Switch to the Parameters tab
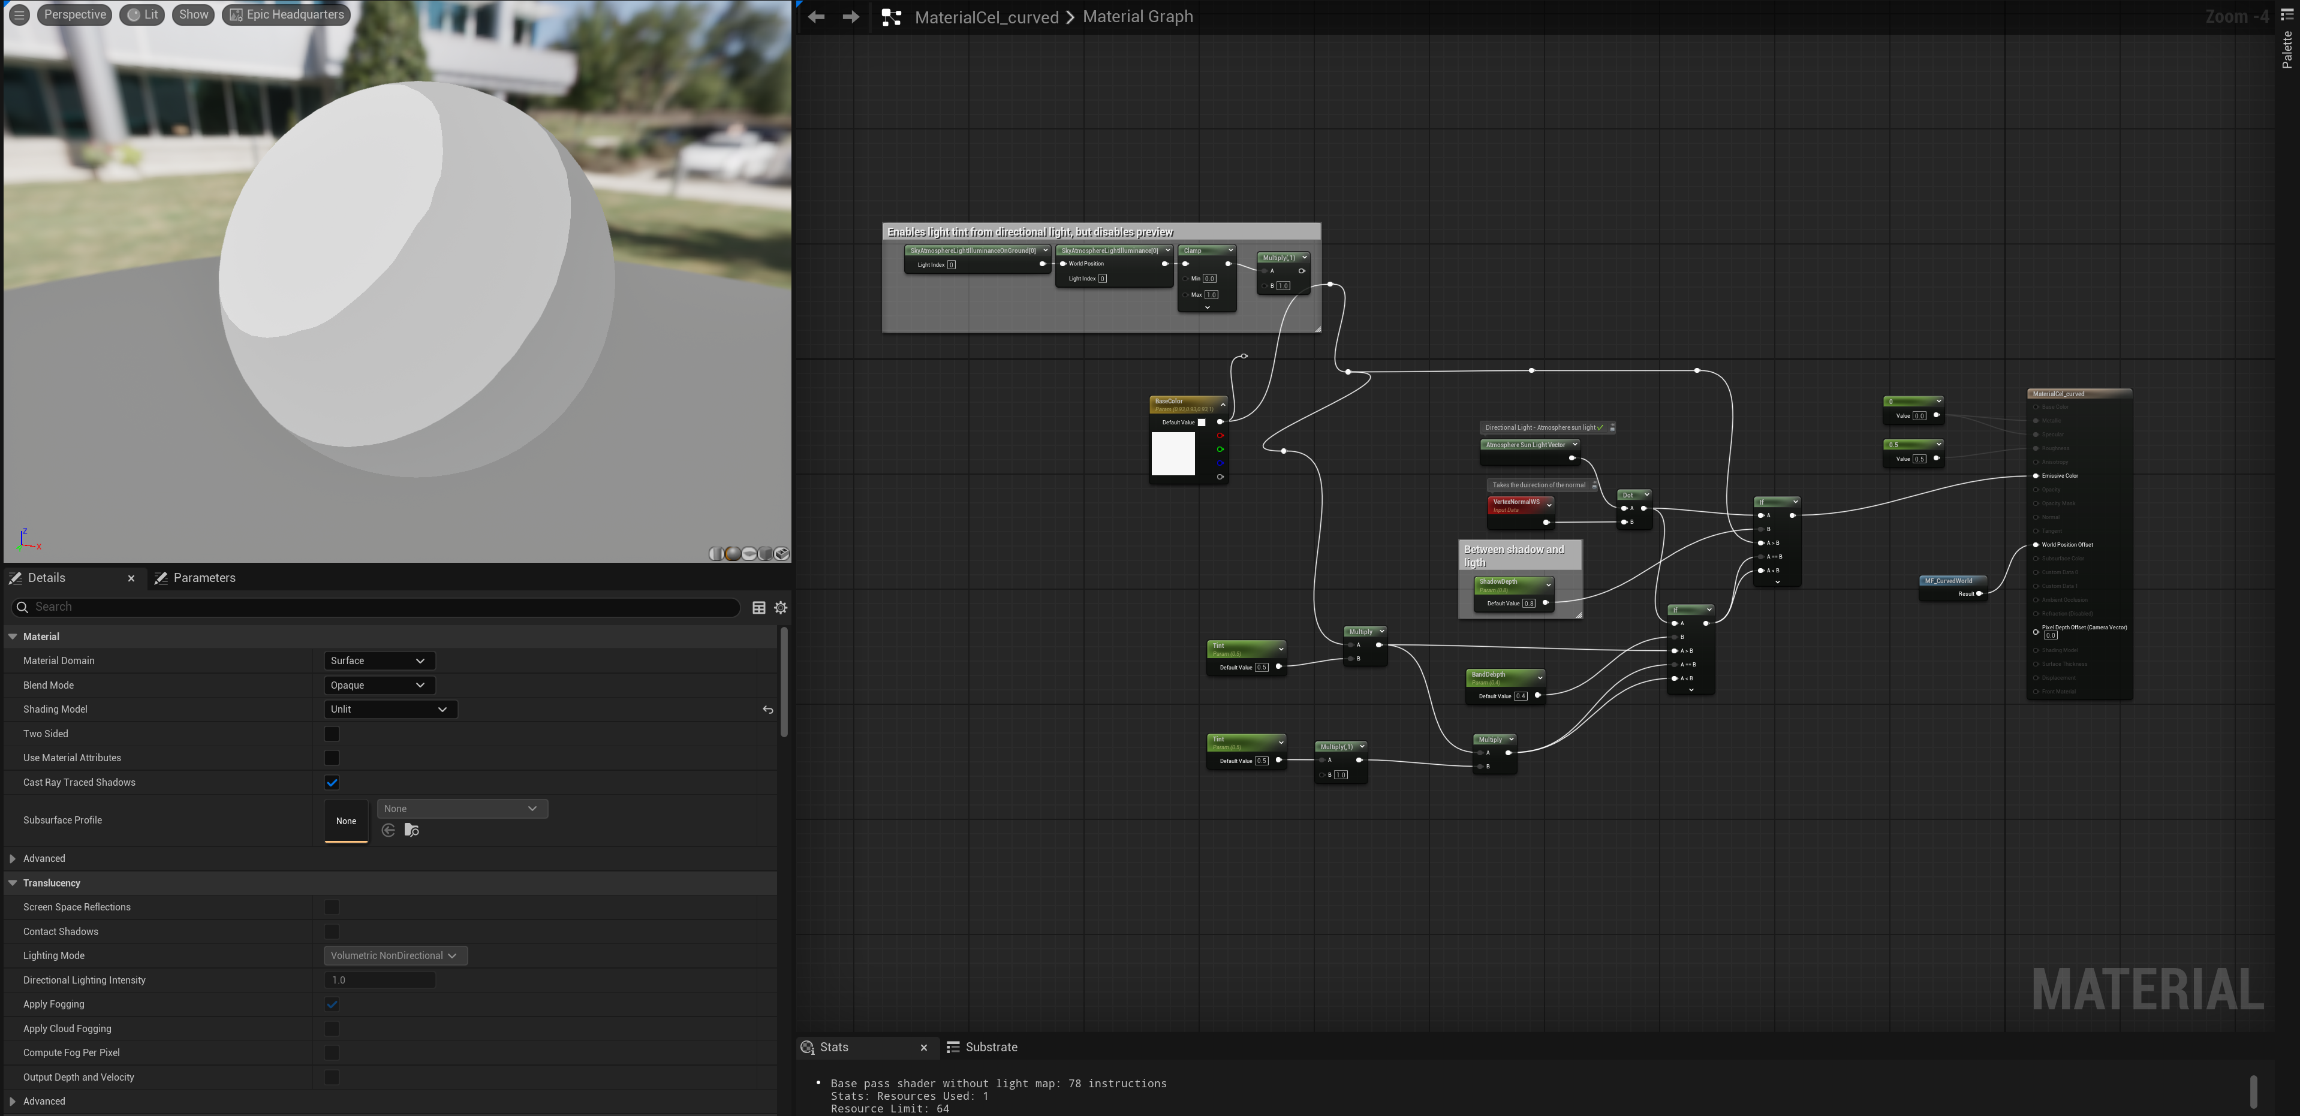Screen dimensions: 2300x1116 pos(205,578)
